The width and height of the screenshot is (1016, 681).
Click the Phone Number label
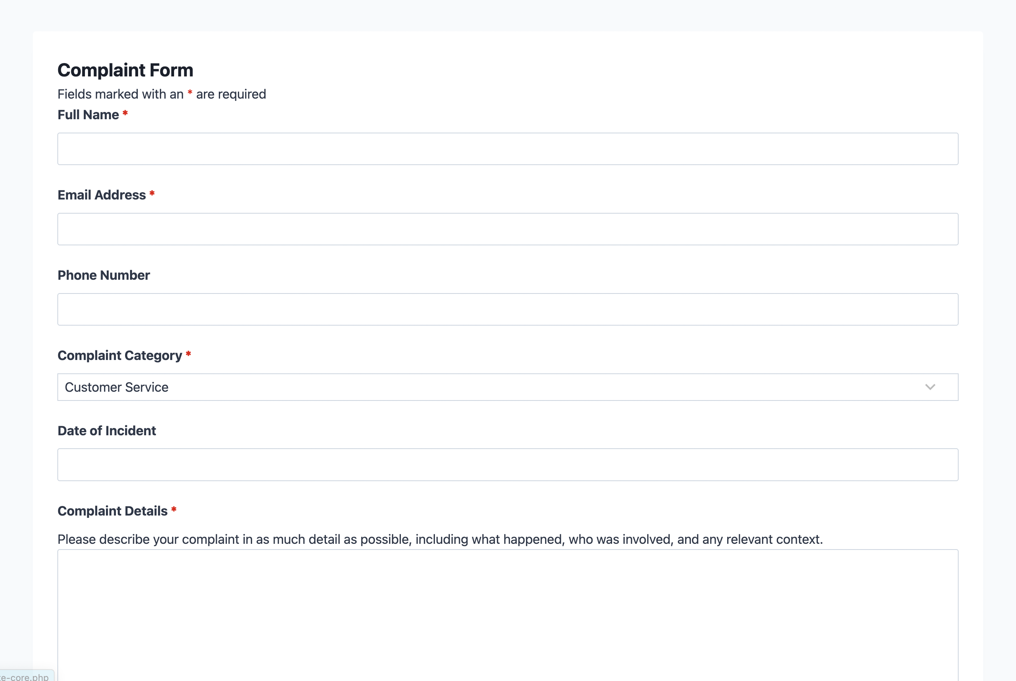103,275
